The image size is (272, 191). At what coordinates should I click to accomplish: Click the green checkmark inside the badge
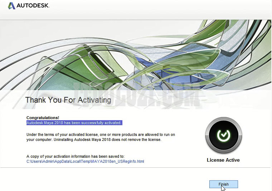tap(223, 135)
